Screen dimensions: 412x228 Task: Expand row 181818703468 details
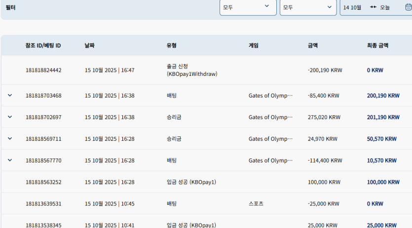(x=10, y=95)
